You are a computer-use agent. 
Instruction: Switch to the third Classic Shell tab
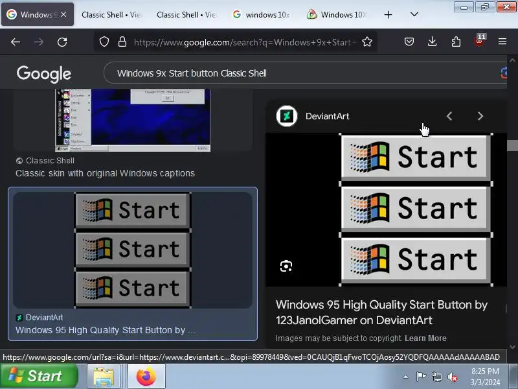point(186,15)
